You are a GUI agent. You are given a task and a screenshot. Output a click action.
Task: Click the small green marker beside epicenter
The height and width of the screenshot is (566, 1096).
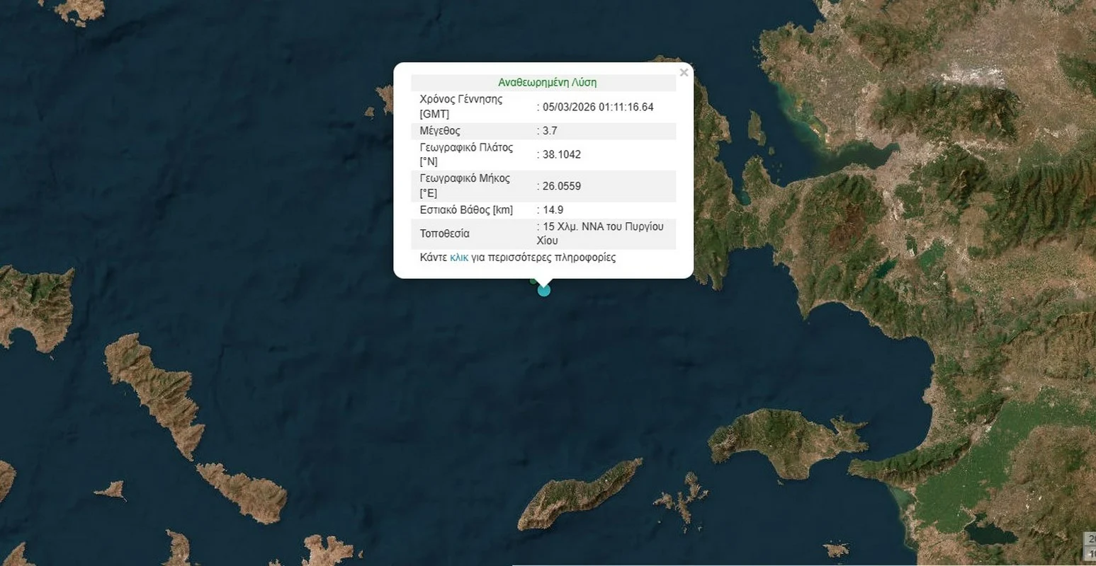534,281
